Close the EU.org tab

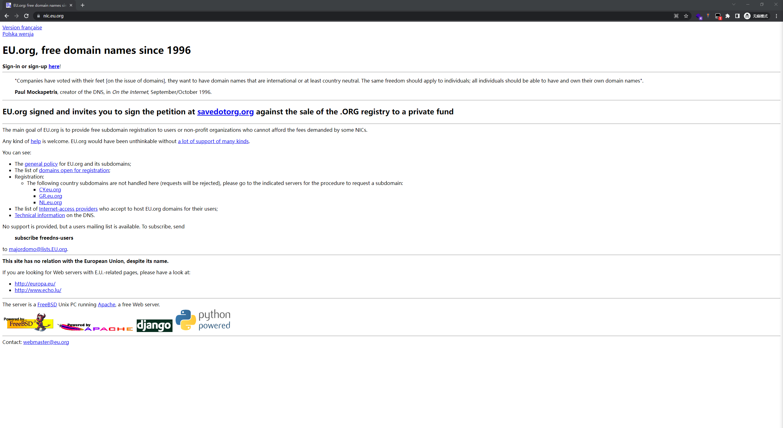pyautogui.click(x=71, y=5)
